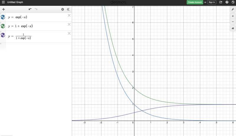Reset graph to default home view
236x136 pixels.
point(233,28)
